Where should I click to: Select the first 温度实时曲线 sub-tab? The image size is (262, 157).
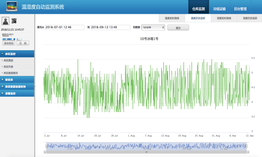172,18
